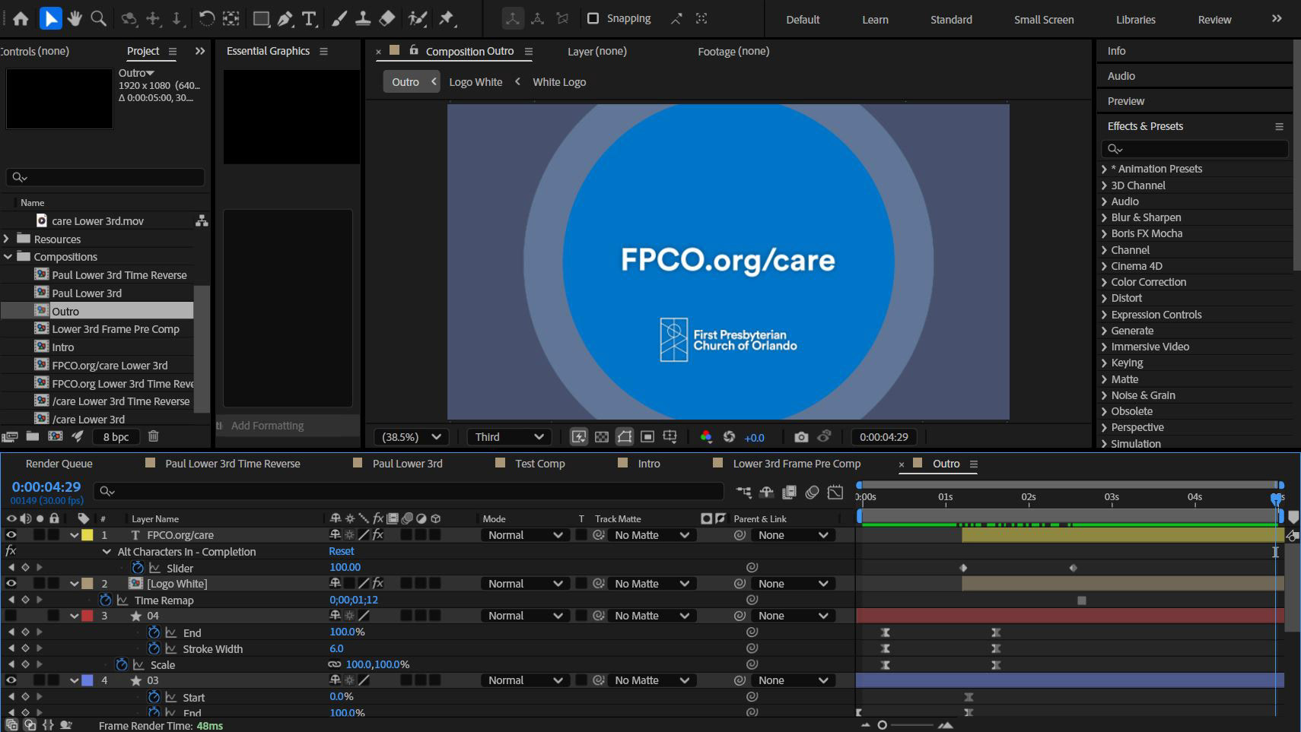Open Parent & Link dropdown for layer 04

point(792,616)
